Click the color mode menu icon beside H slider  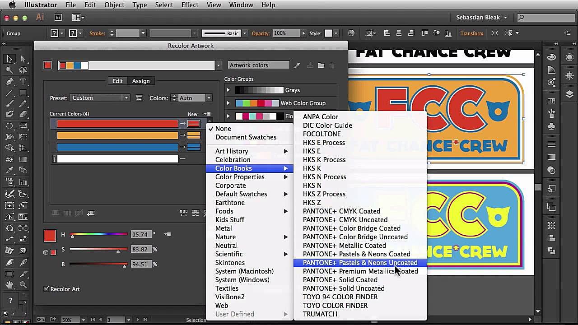click(168, 234)
